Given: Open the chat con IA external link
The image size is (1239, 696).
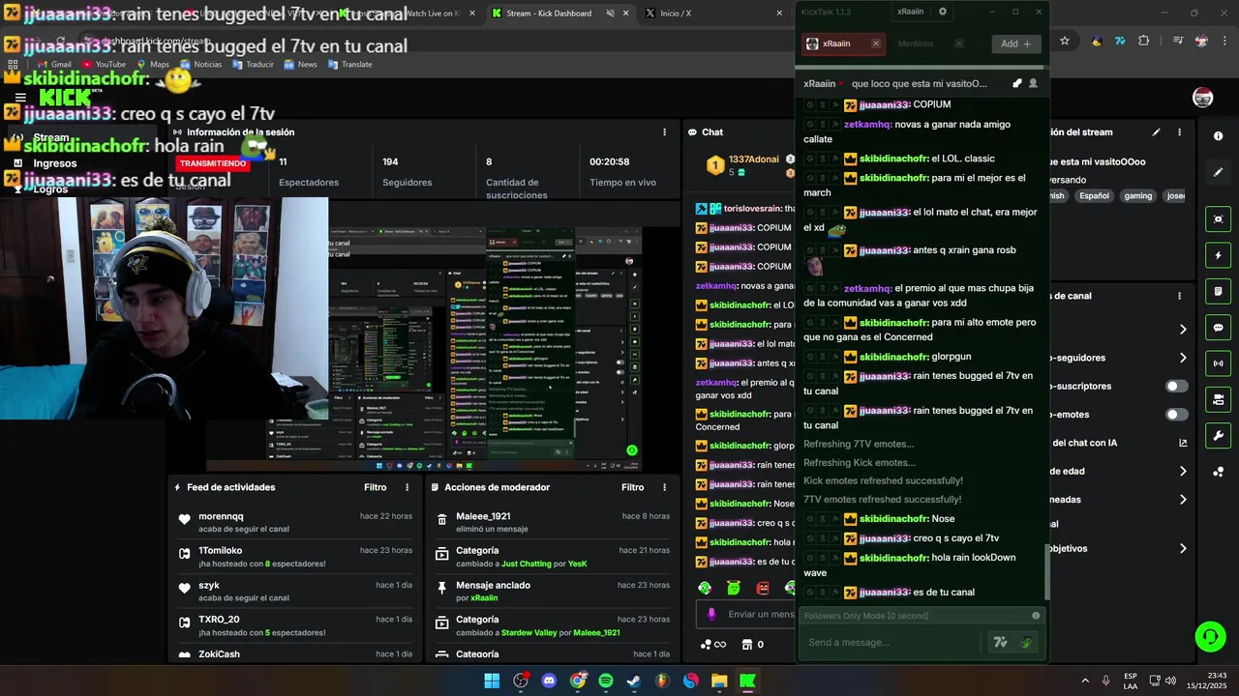Looking at the screenshot, I should (1183, 443).
